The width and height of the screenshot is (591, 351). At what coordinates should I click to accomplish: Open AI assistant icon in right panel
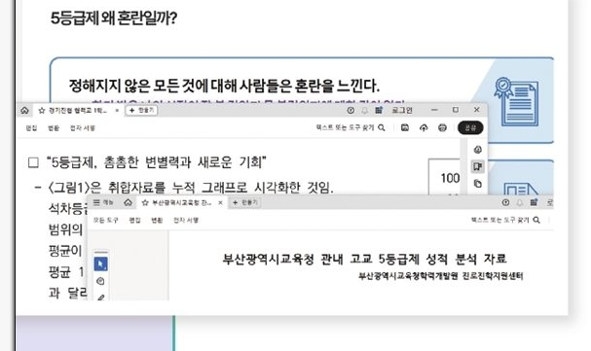pos(477,150)
